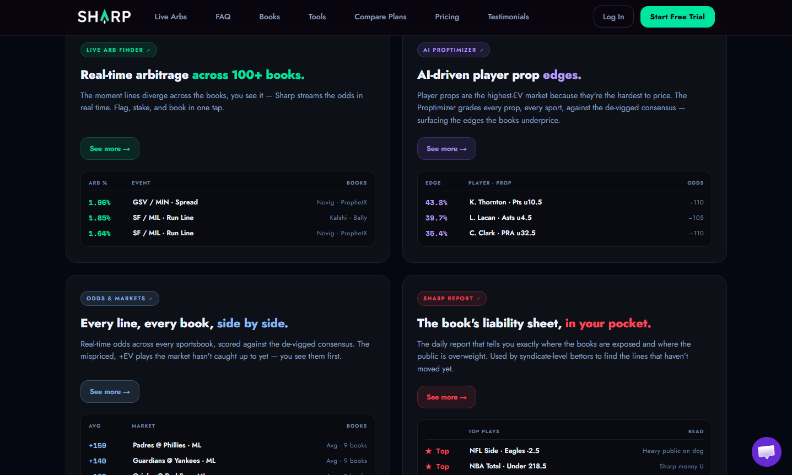The height and width of the screenshot is (475, 792).
Task: Open the Live Arbs nav item
Action: click(171, 17)
